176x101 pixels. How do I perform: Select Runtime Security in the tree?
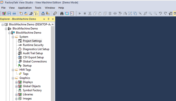pos(33,45)
